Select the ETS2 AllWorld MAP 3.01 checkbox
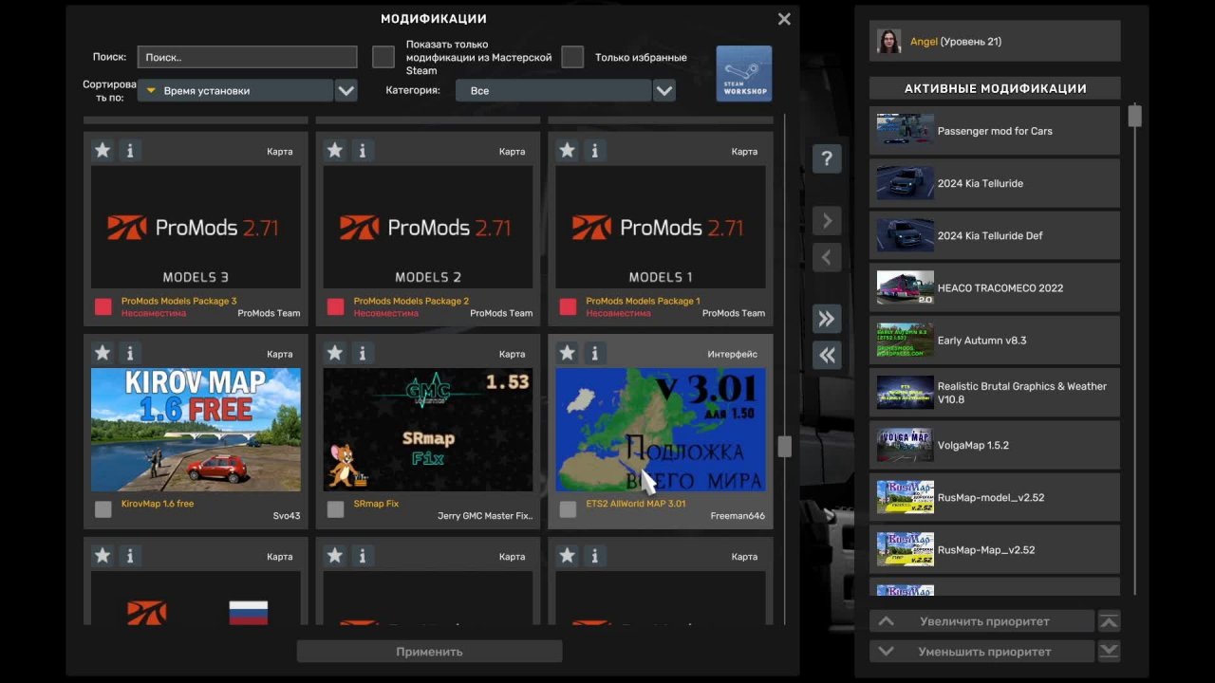Viewport: 1215px width, 683px height. [568, 509]
